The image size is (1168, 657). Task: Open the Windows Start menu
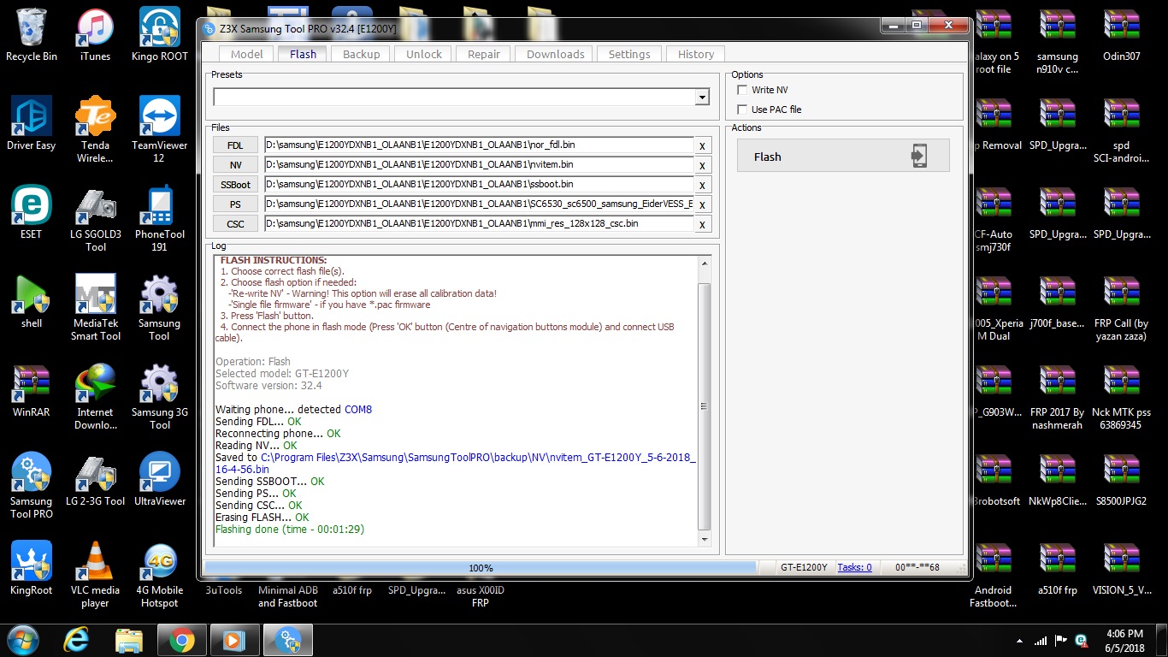22,640
